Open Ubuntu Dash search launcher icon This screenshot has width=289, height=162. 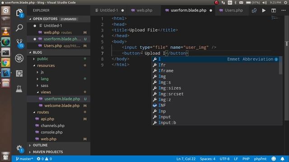point(6,11)
